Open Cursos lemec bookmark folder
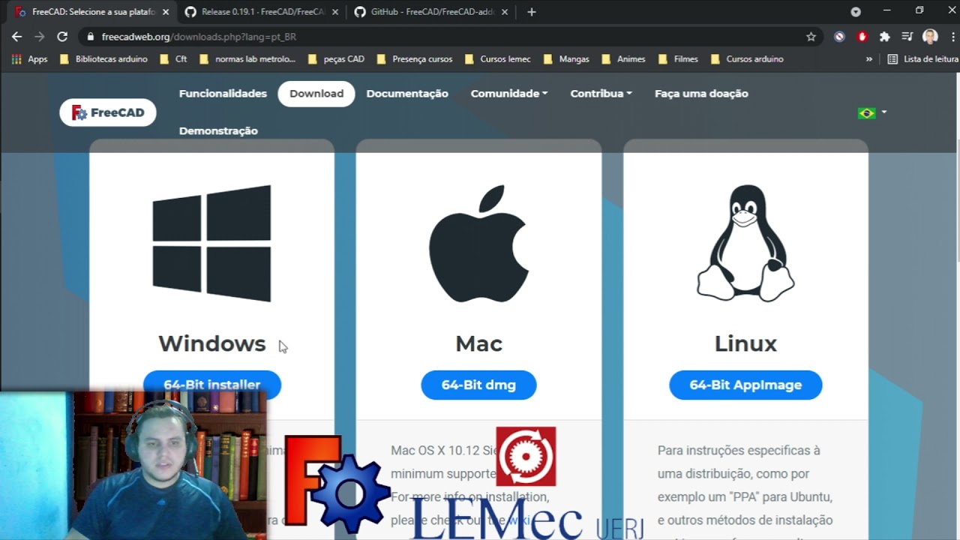Image resolution: width=960 pixels, height=540 pixels. point(498,59)
